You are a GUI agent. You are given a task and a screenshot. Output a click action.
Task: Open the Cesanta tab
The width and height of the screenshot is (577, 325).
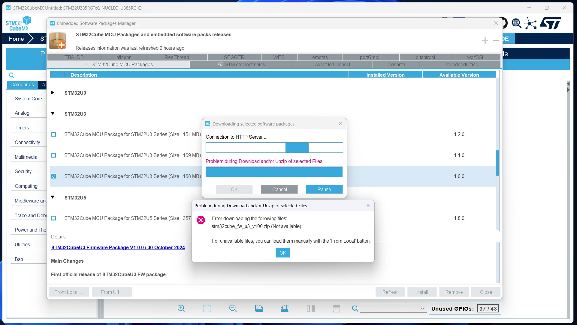(x=396, y=64)
